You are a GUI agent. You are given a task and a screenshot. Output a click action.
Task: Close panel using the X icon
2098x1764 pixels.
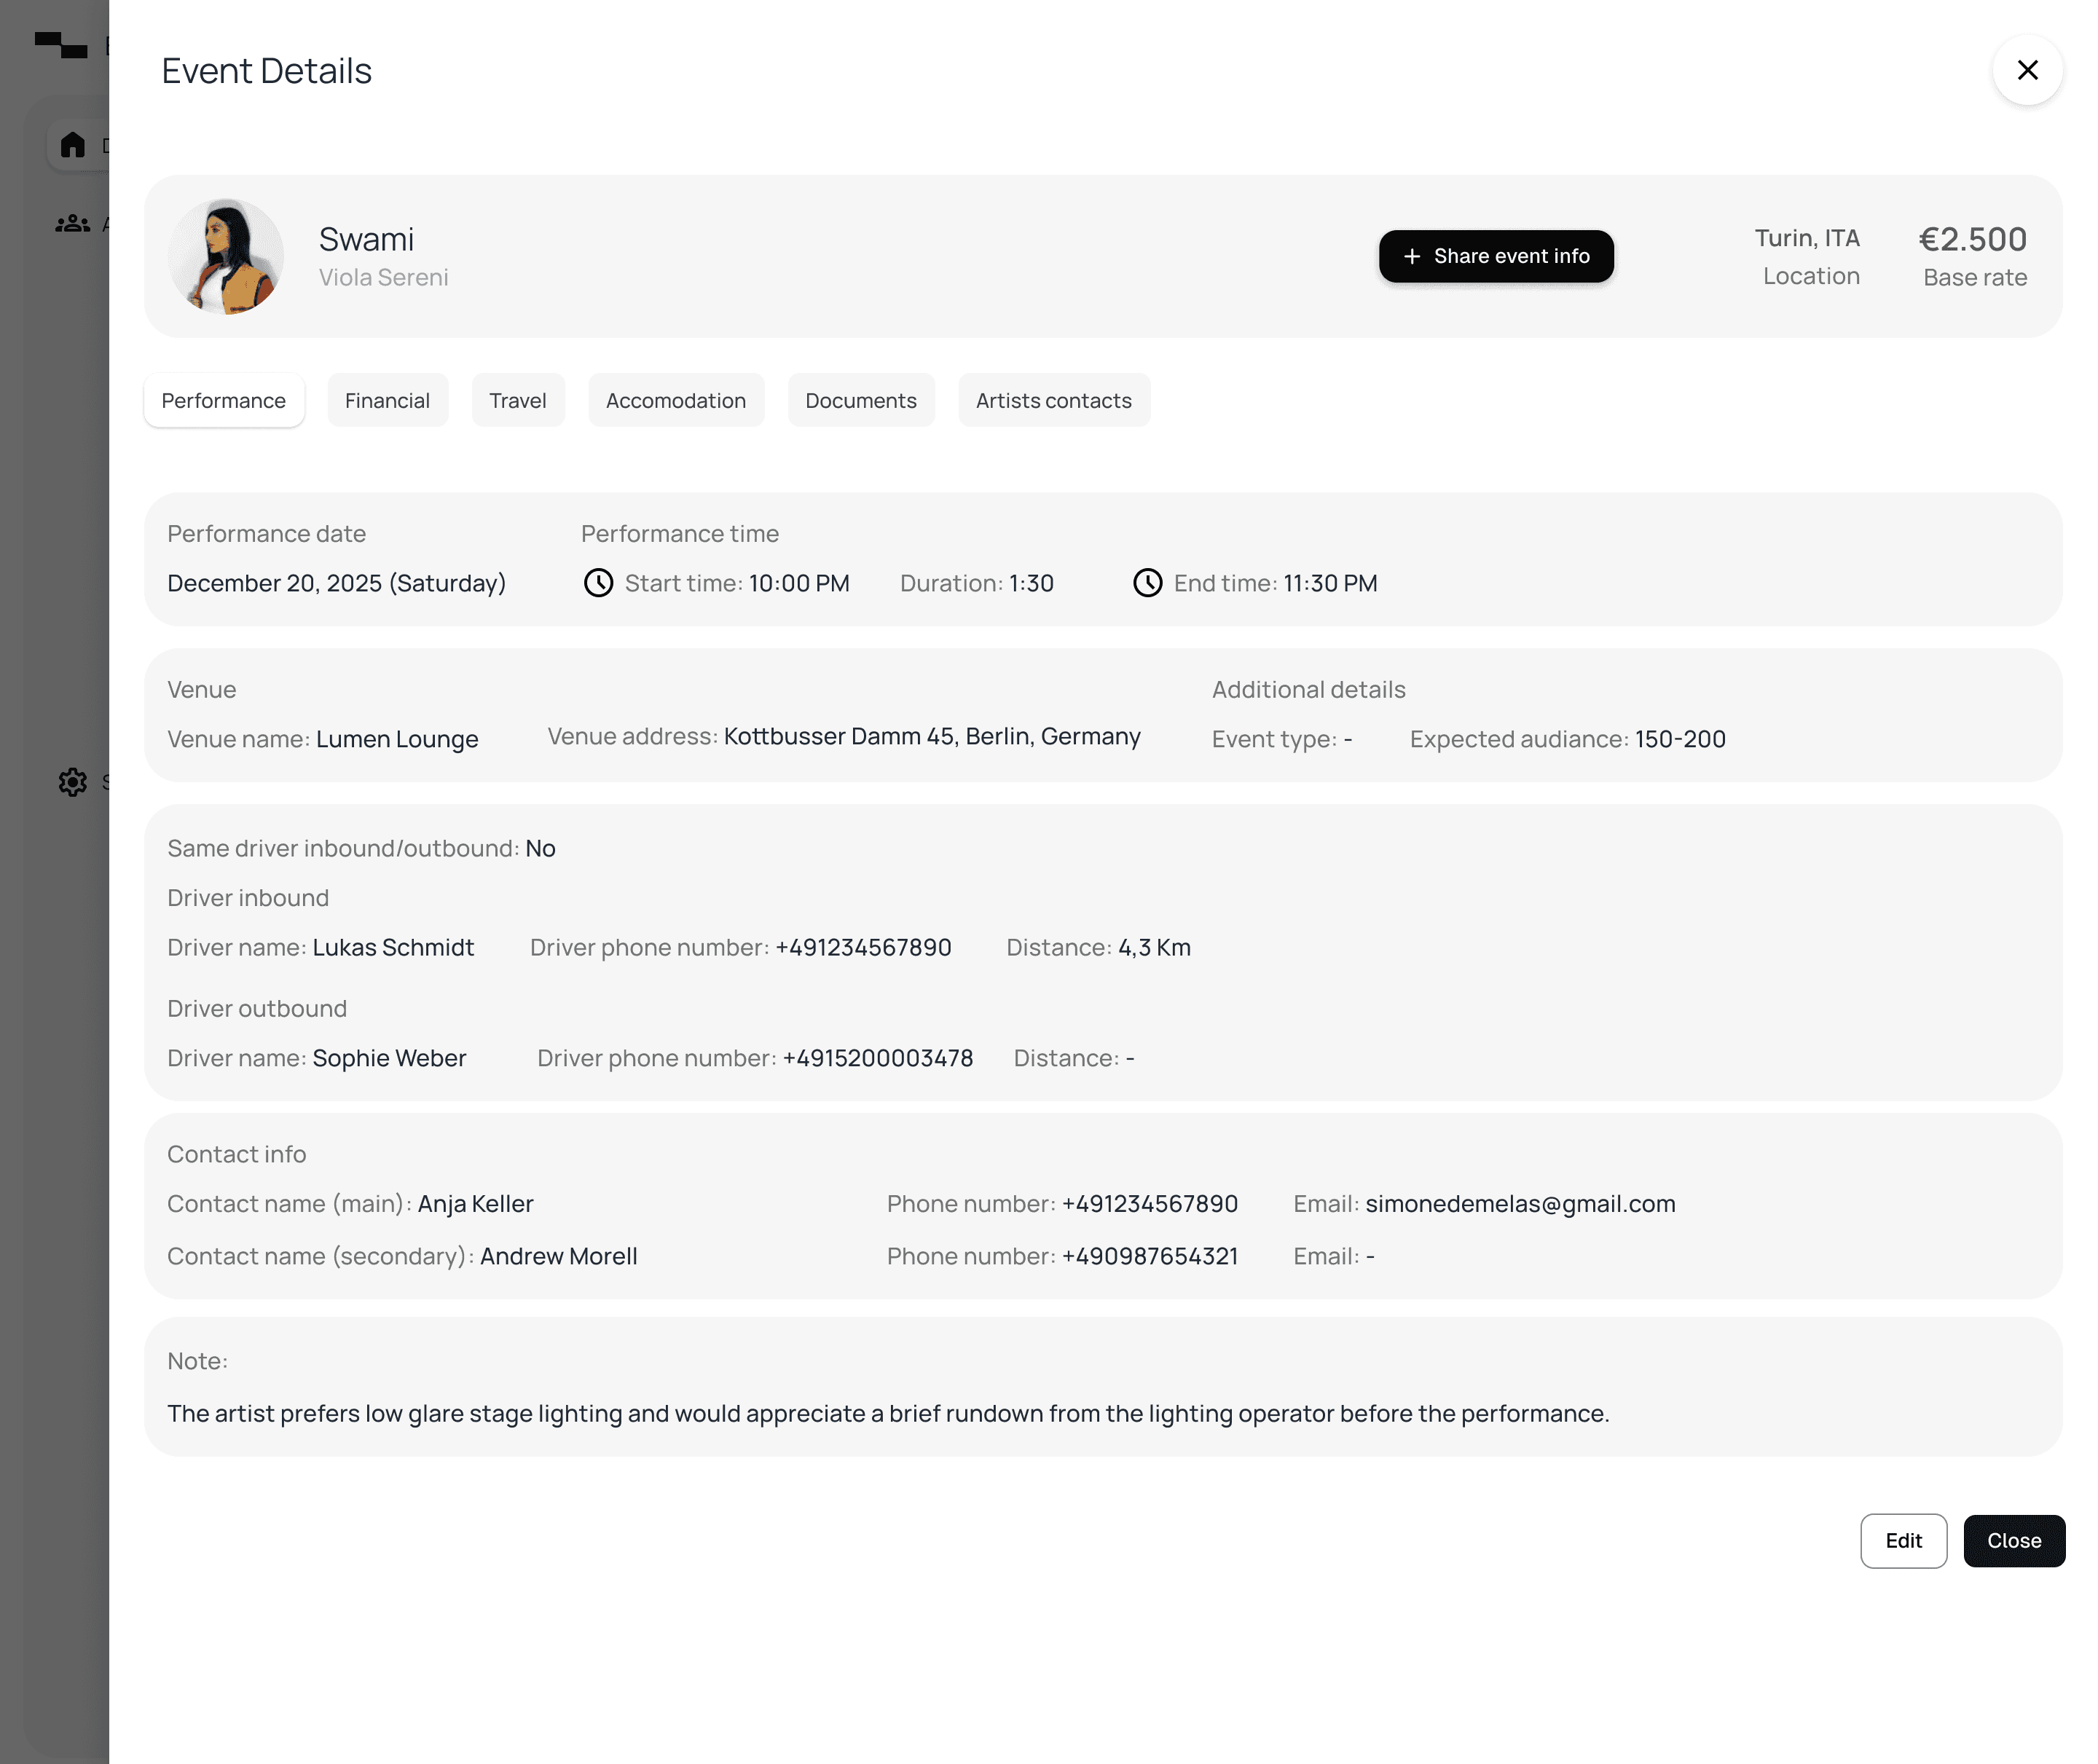pyautogui.click(x=2027, y=70)
